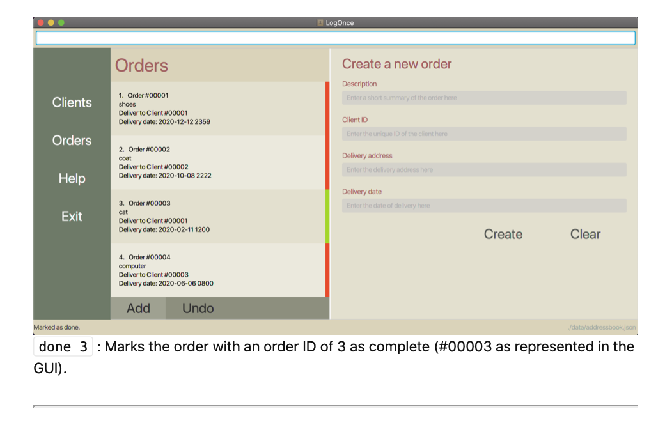The height and width of the screenshot is (432, 665).
Task: Choose Exit in the sidebar
Action: pos(72,216)
